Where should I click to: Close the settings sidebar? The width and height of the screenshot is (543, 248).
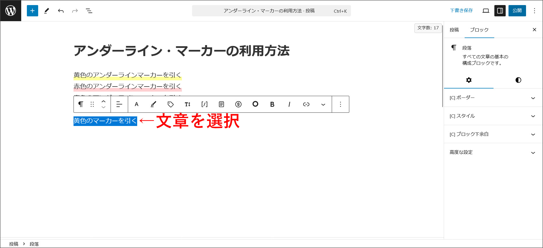[535, 30]
